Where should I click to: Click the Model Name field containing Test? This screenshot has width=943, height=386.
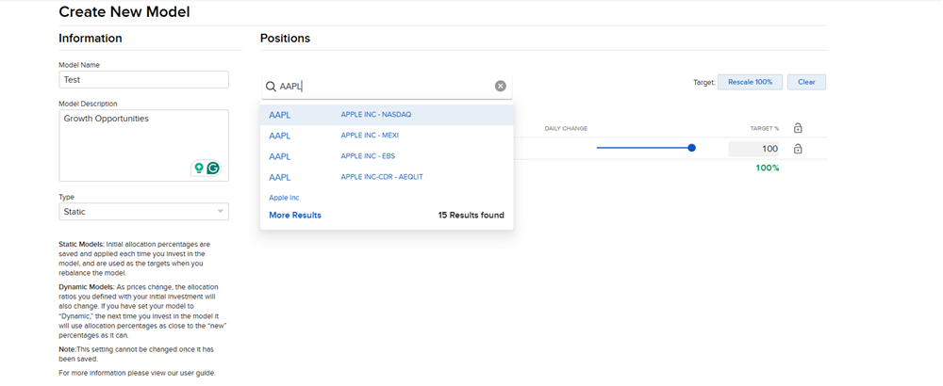point(143,79)
